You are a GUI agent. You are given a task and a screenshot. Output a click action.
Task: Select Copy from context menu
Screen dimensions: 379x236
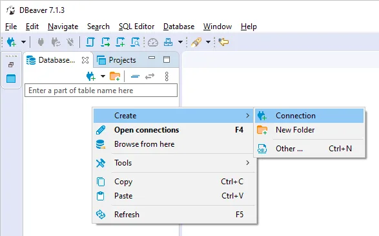coord(174,182)
